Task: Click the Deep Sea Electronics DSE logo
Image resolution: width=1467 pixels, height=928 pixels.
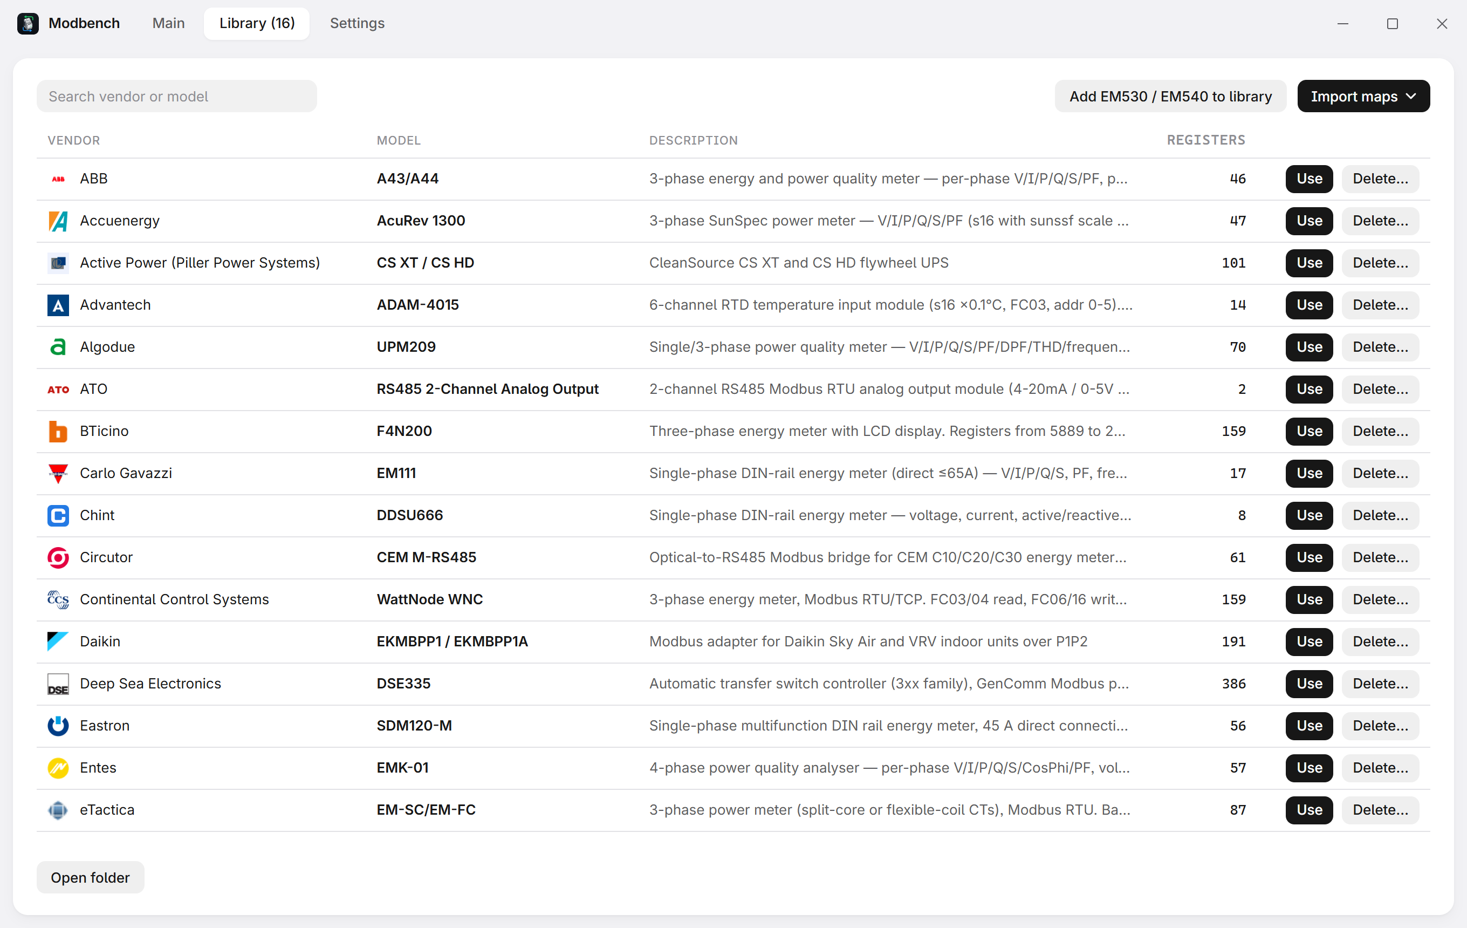Action: (x=58, y=683)
